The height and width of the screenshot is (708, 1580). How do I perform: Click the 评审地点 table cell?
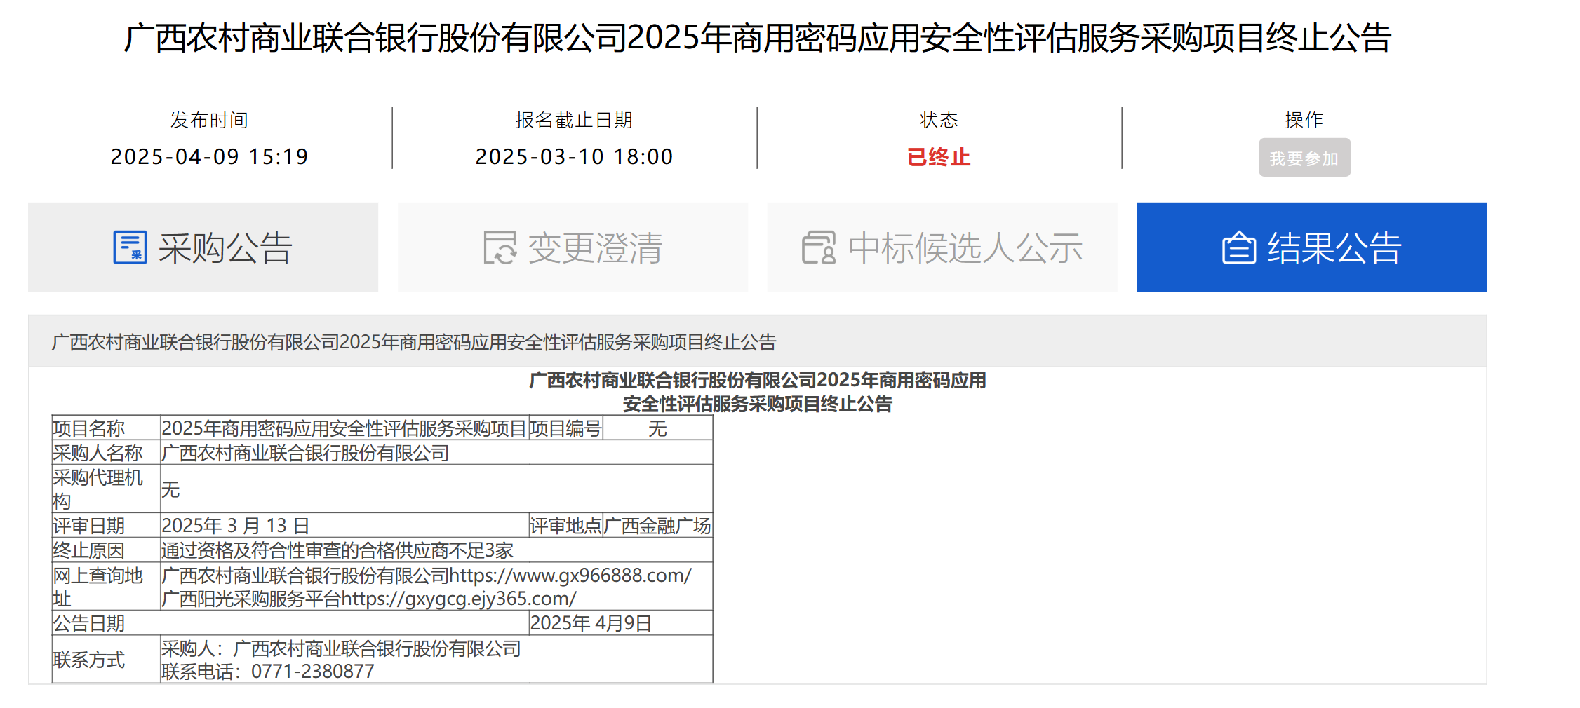[x=565, y=525]
